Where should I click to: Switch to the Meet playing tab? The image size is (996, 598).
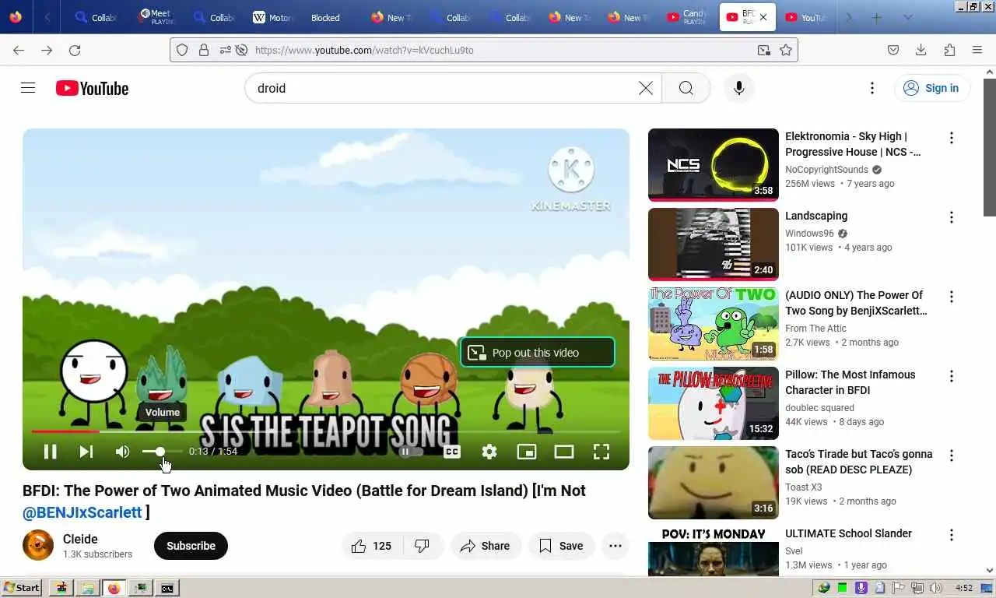pyautogui.click(x=156, y=17)
